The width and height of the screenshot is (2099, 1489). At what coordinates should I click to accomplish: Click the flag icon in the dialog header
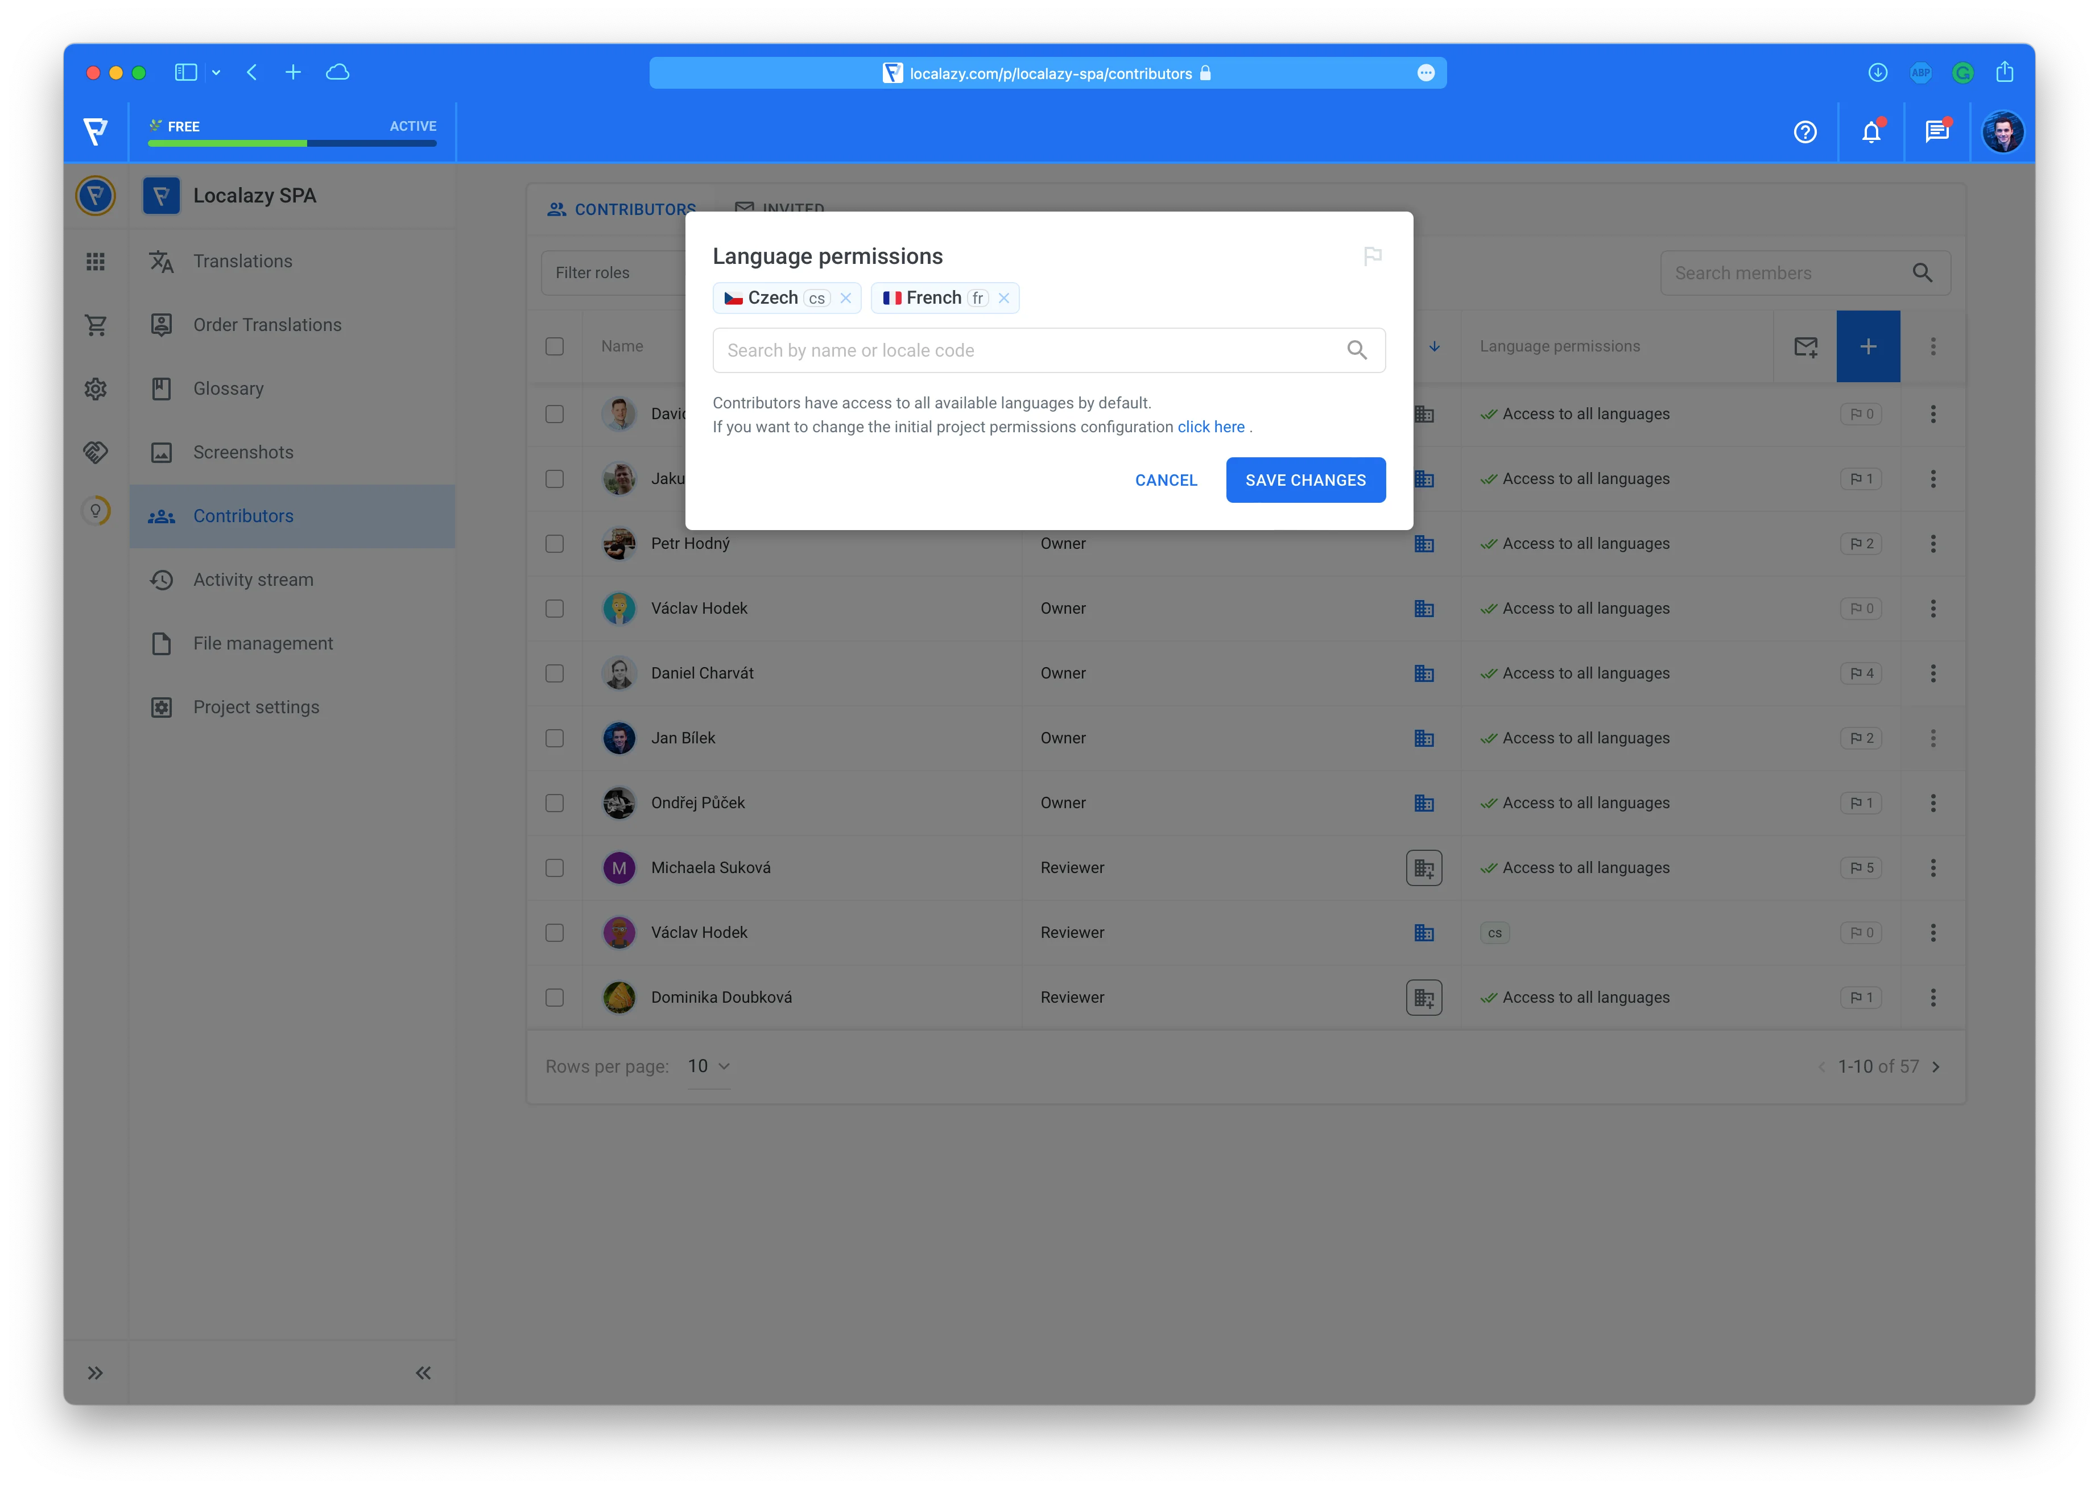pyautogui.click(x=1372, y=257)
